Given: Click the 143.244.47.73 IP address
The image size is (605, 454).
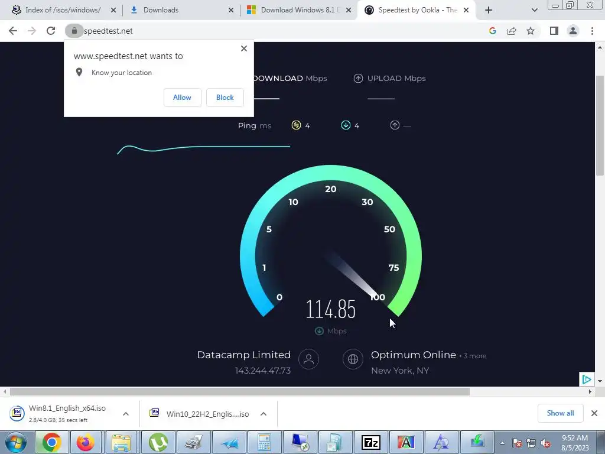Looking at the screenshot, I should (263, 371).
